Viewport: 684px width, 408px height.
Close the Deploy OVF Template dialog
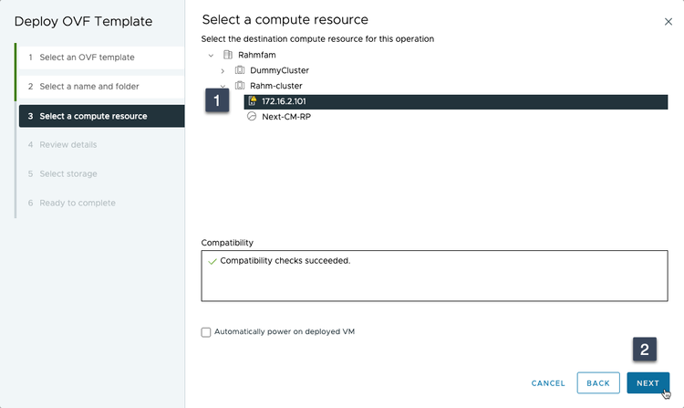pyautogui.click(x=668, y=20)
